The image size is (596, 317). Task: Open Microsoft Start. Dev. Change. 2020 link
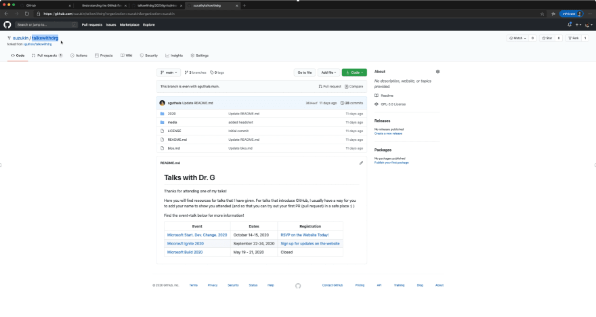pos(197,235)
